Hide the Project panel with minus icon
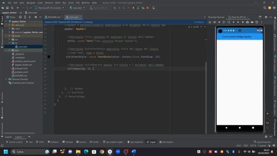The image size is (277, 156). coord(40,17)
